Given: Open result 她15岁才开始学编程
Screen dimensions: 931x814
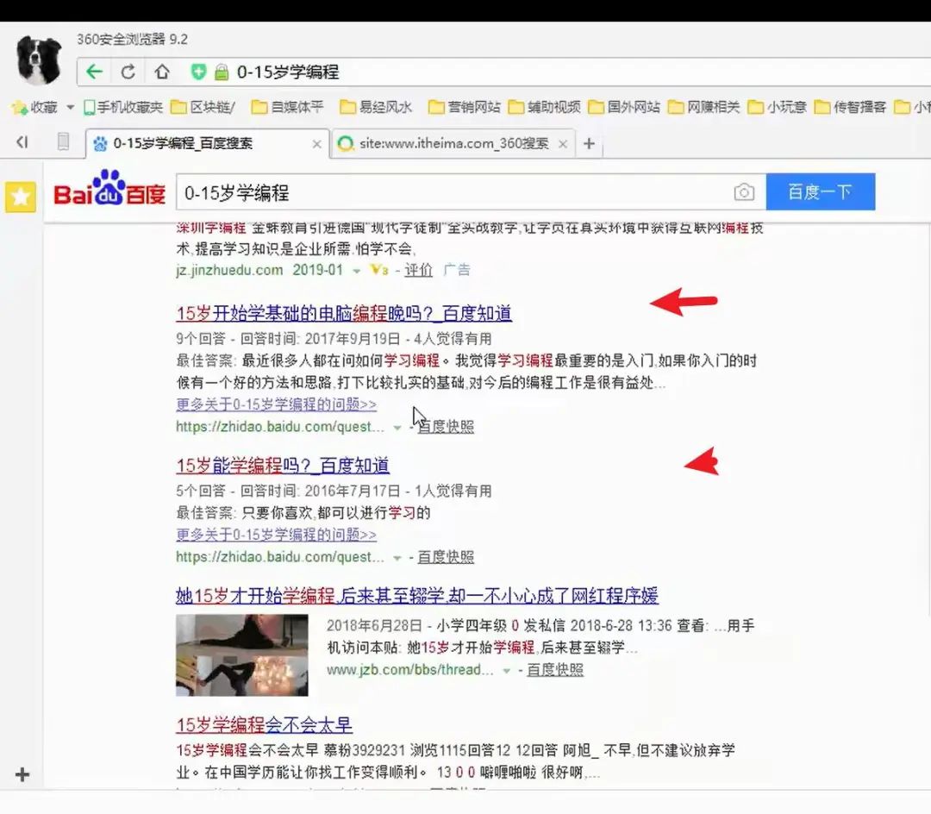Looking at the screenshot, I should 417,596.
